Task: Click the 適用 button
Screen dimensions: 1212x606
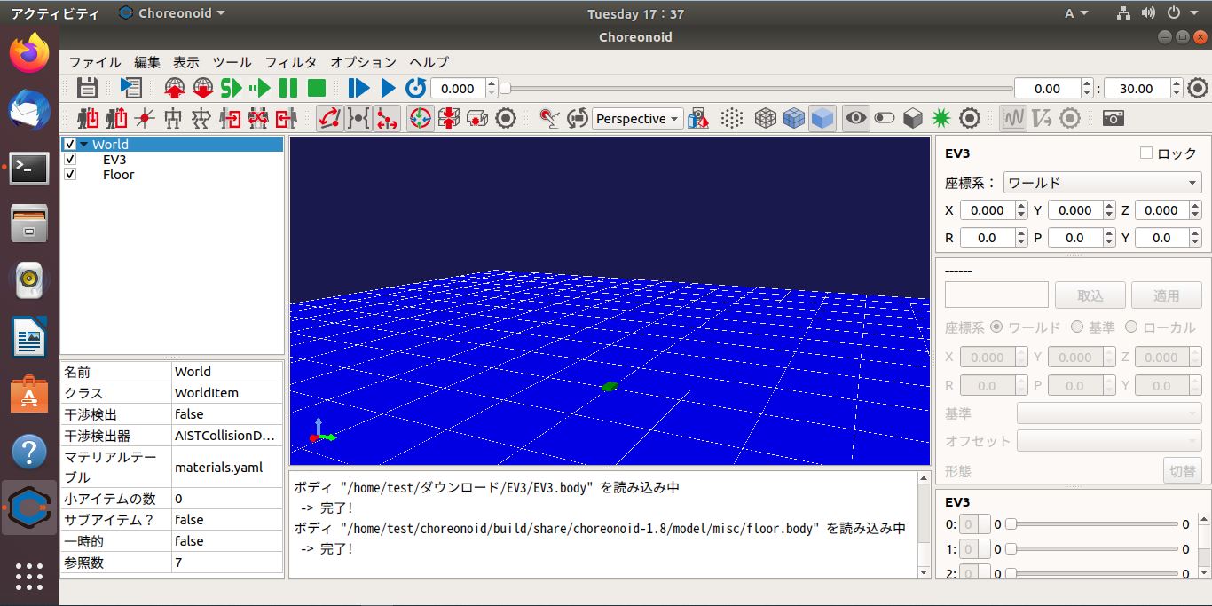Action: point(1167,295)
